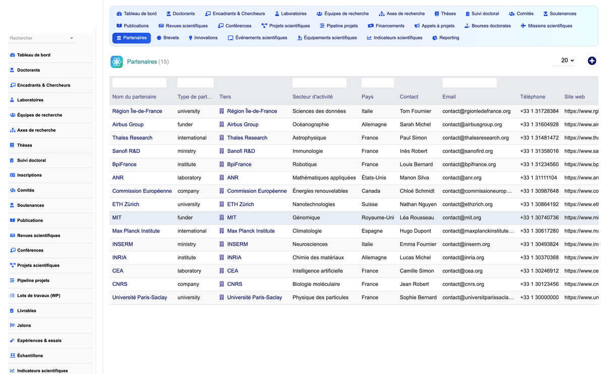Click the Suivi doctoral clipboard icon in sidebar
The width and height of the screenshot is (605, 374).
pos(13,160)
